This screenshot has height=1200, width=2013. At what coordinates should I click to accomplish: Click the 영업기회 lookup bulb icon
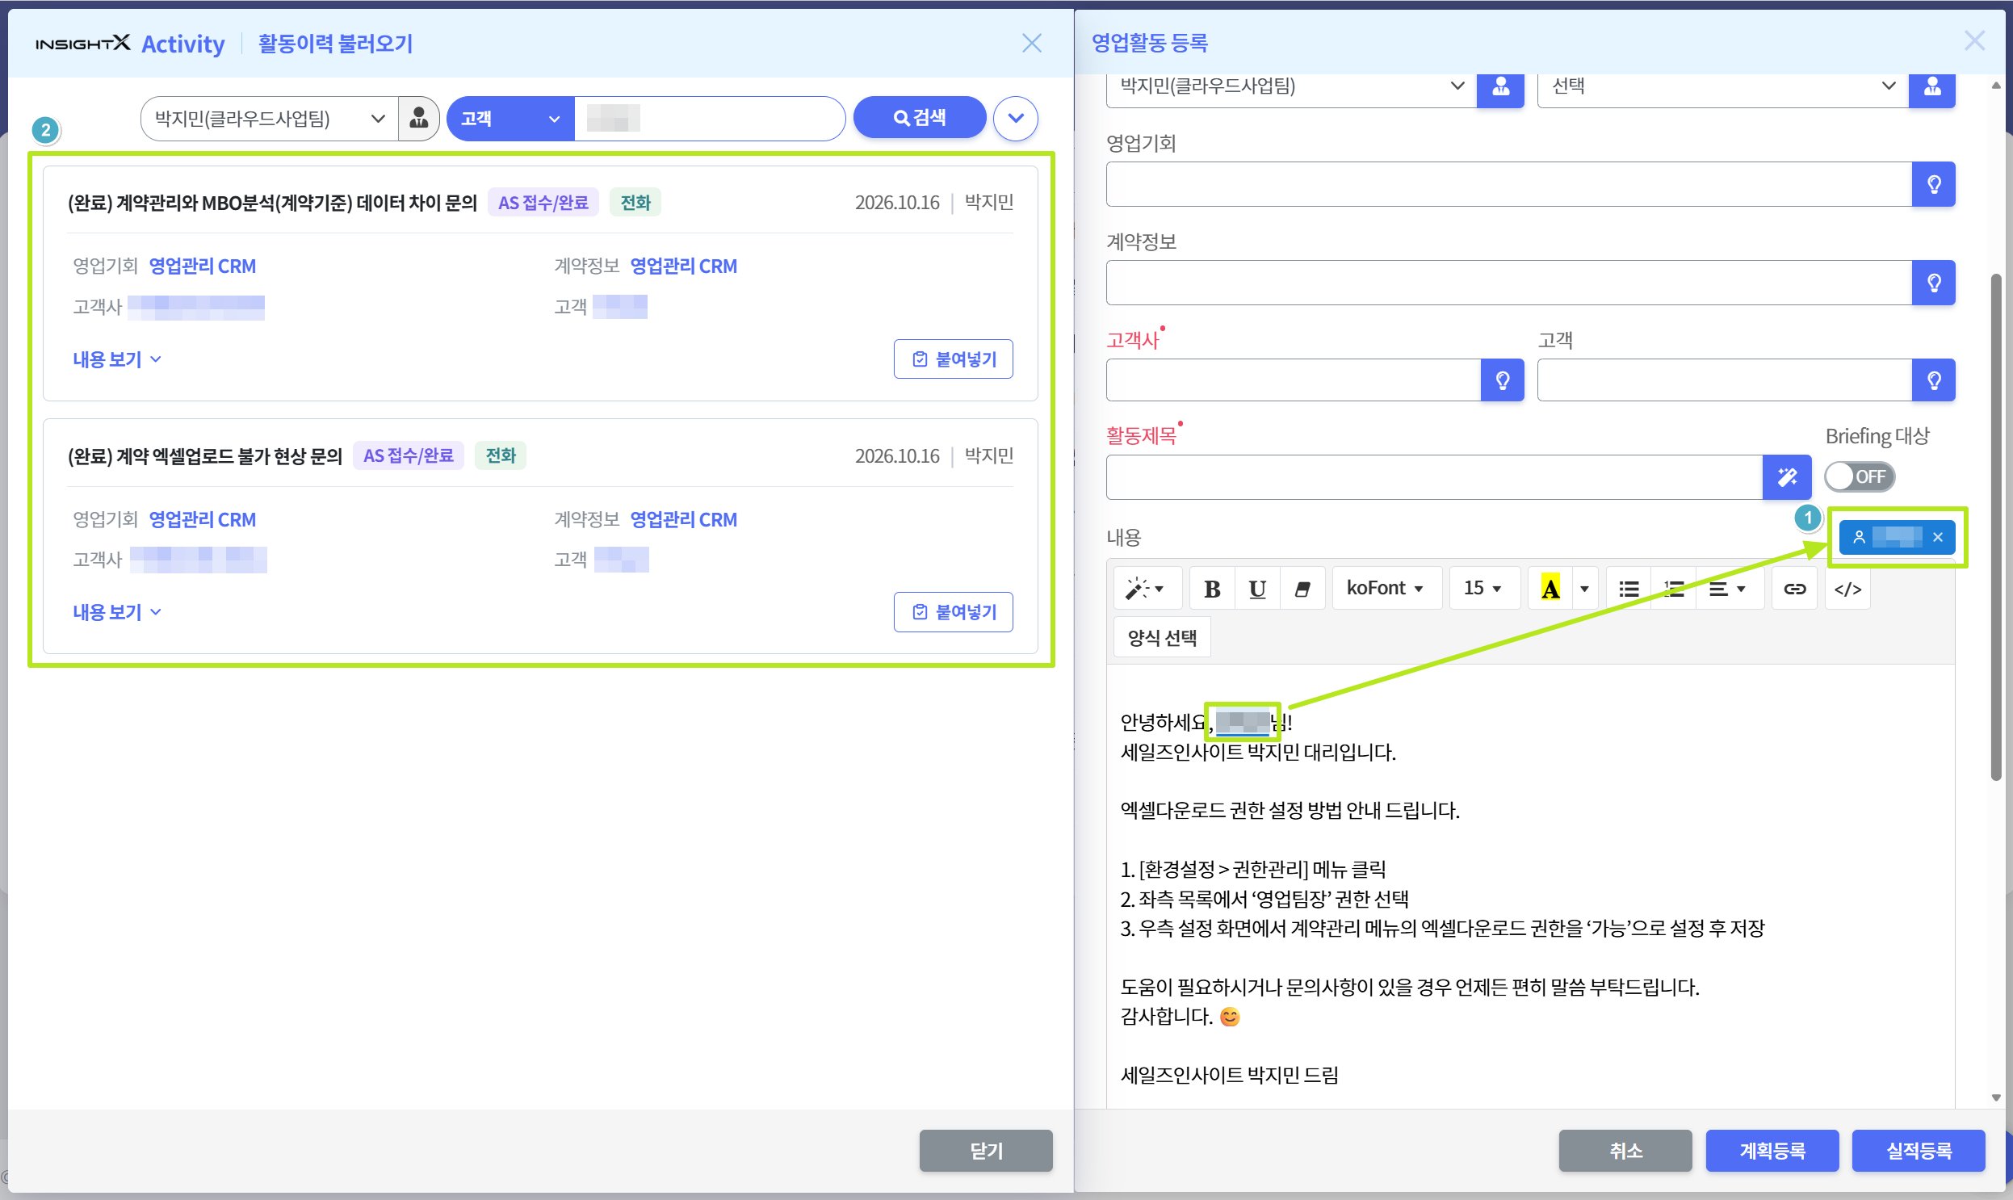click(x=1934, y=184)
